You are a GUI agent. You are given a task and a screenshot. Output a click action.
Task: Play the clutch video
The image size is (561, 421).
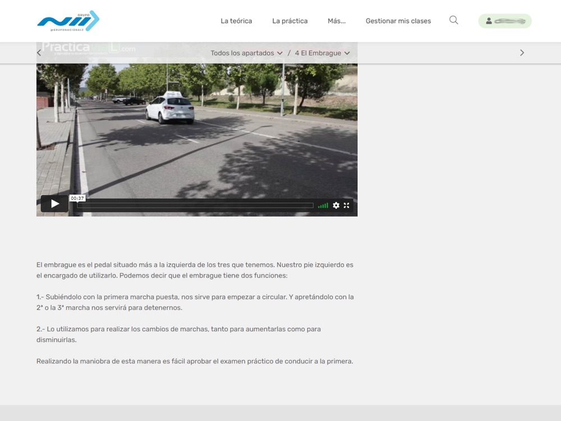pyautogui.click(x=55, y=204)
